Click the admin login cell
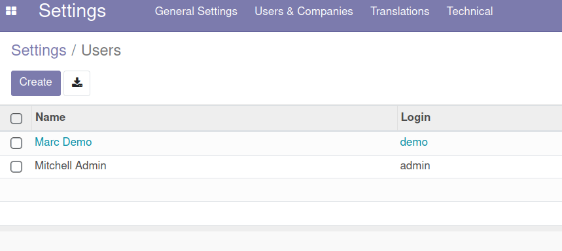 click(x=415, y=166)
